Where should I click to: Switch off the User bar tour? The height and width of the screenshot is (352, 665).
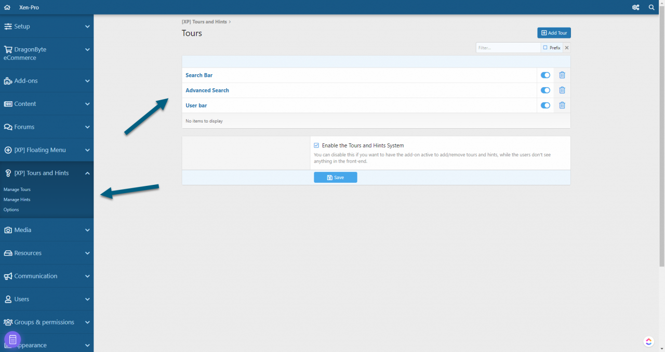point(545,105)
